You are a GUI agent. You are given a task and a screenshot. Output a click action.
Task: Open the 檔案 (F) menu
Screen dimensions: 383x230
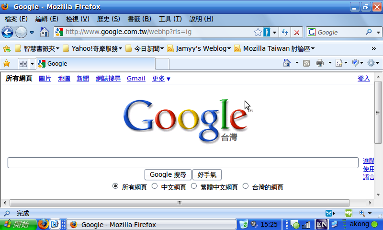(x=16, y=19)
